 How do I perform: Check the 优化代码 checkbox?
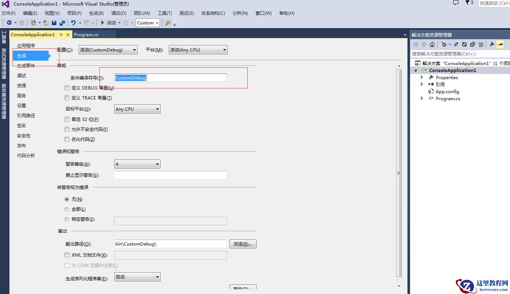click(67, 139)
